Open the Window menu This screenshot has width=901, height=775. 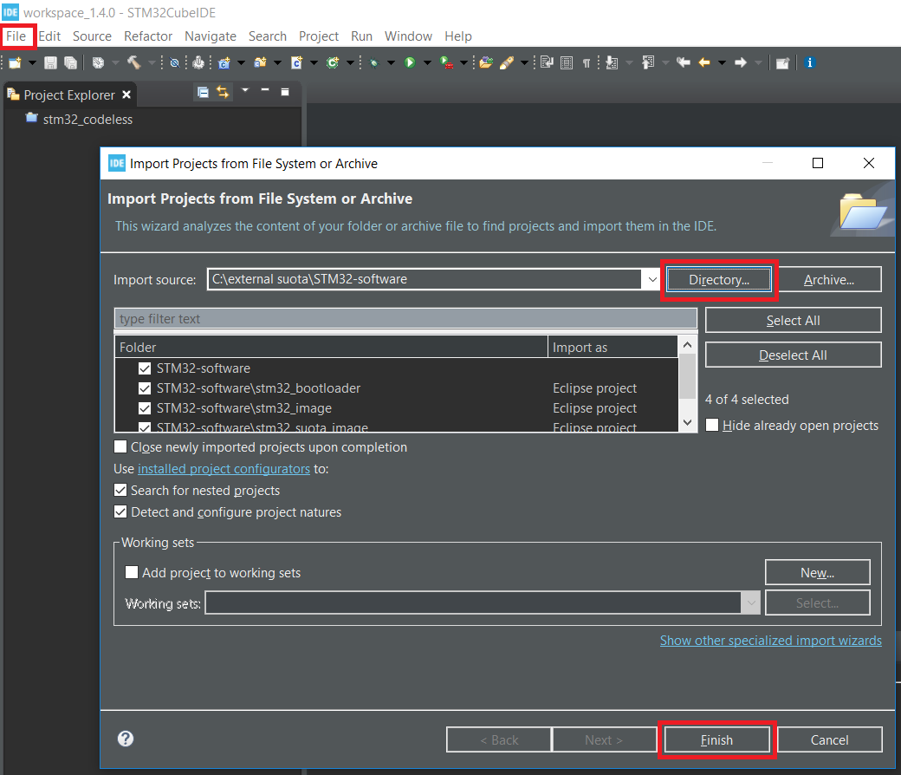tap(408, 36)
